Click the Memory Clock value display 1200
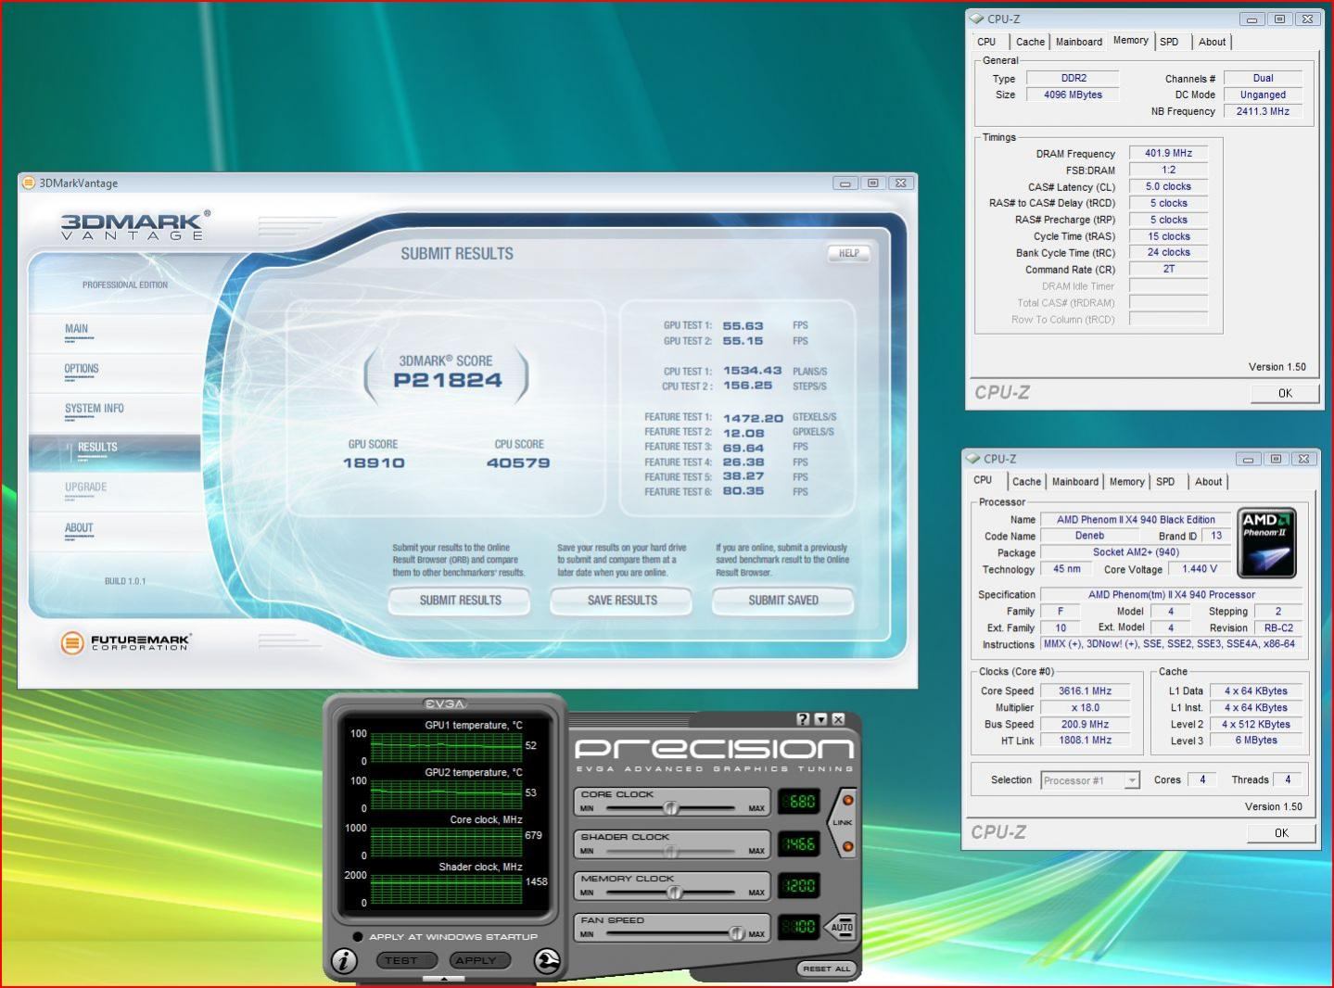The width and height of the screenshot is (1334, 988). [x=798, y=886]
